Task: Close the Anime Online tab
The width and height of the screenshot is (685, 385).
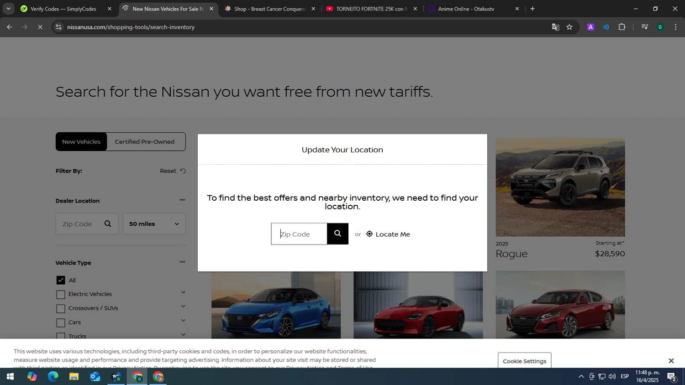Action: [x=517, y=9]
